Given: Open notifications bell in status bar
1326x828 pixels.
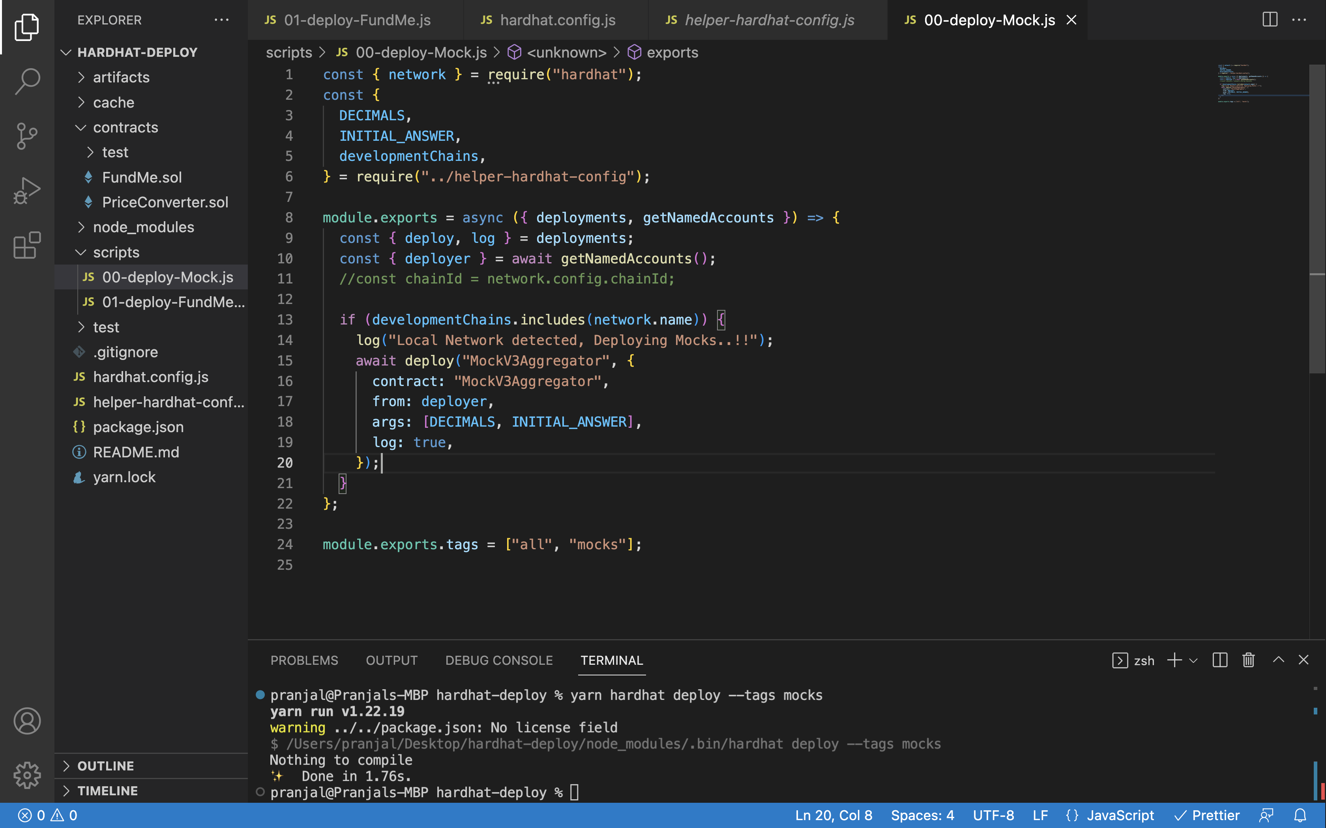Looking at the screenshot, I should point(1300,815).
